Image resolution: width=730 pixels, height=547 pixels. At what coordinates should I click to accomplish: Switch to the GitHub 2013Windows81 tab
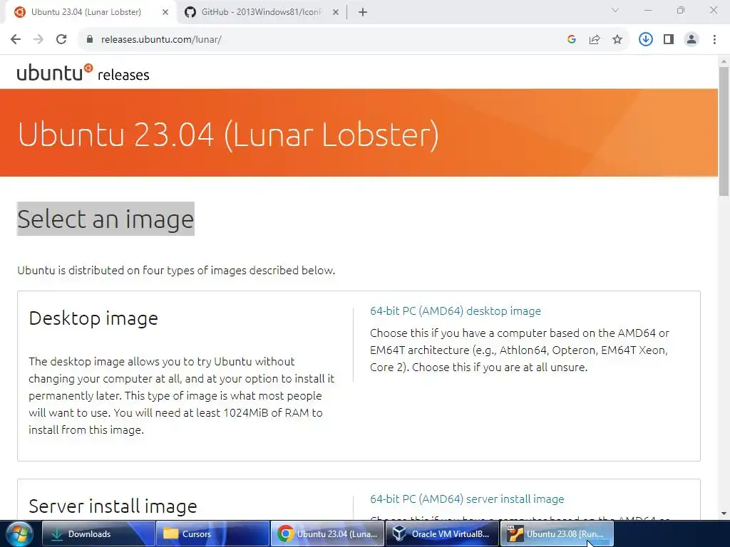[261, 12]
